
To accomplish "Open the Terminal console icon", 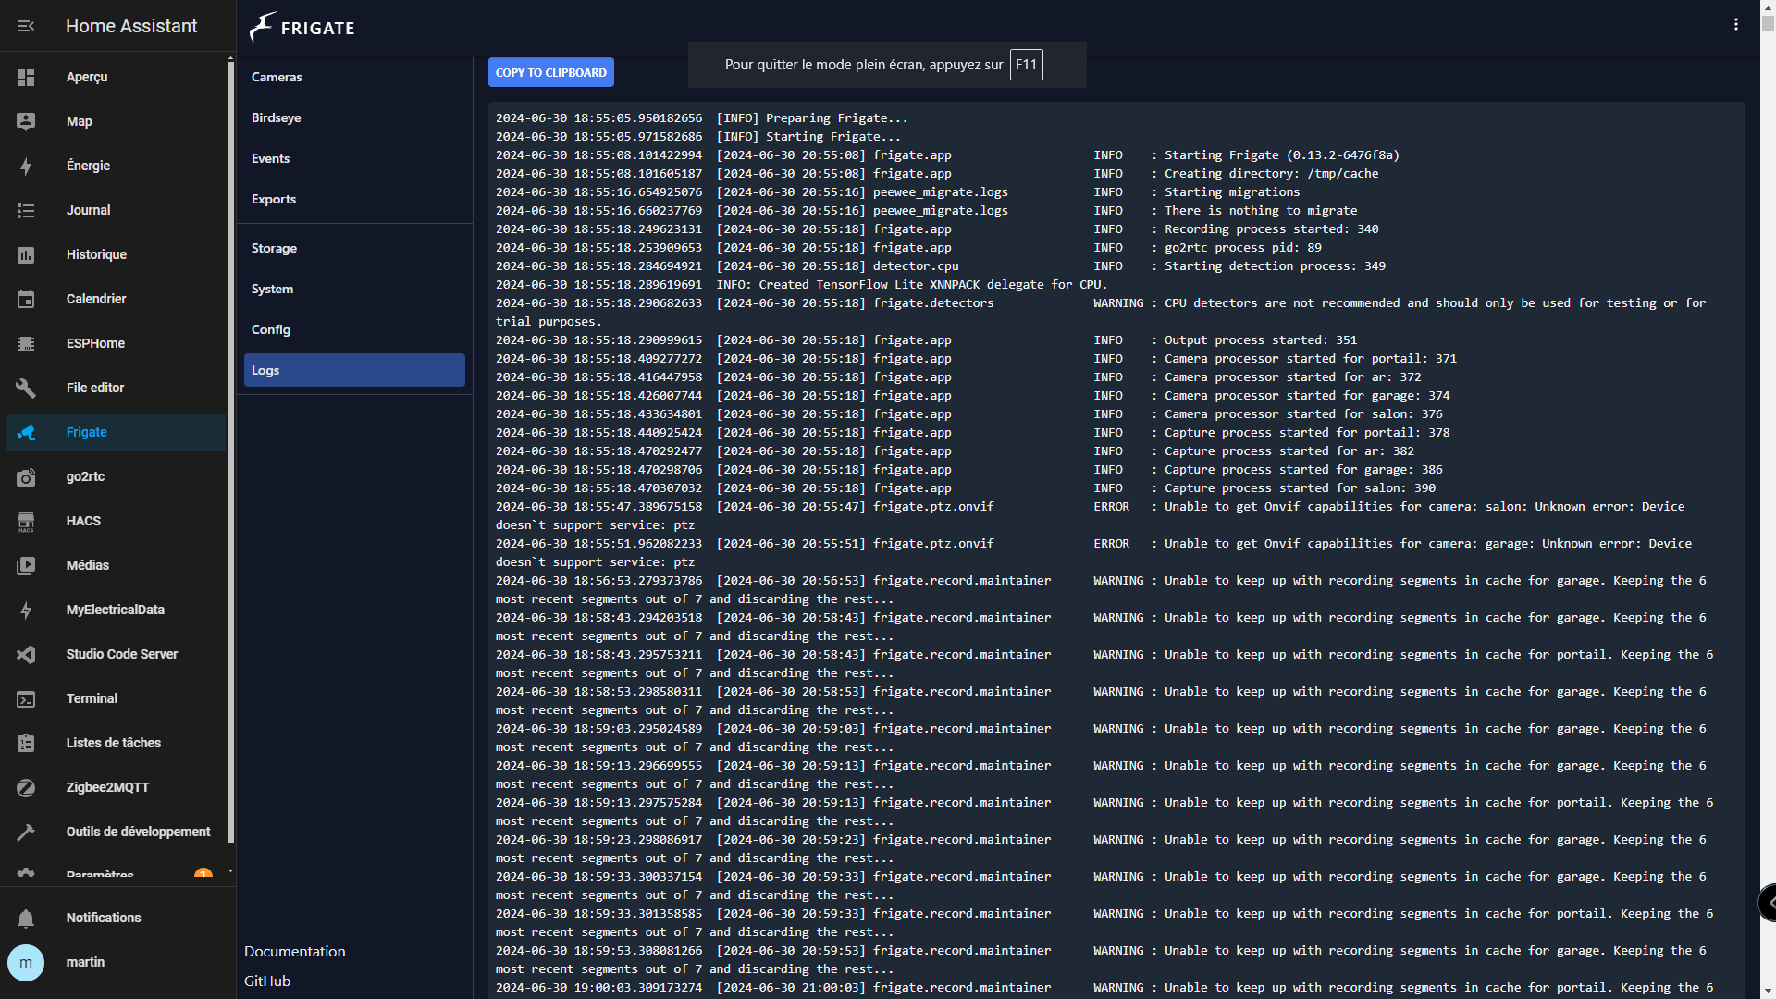I will pyautogui.click(x=26, y=699).
